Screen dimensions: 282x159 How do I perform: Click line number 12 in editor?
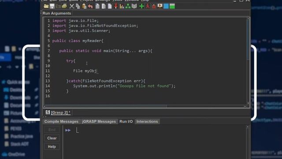tap(48, 76)
